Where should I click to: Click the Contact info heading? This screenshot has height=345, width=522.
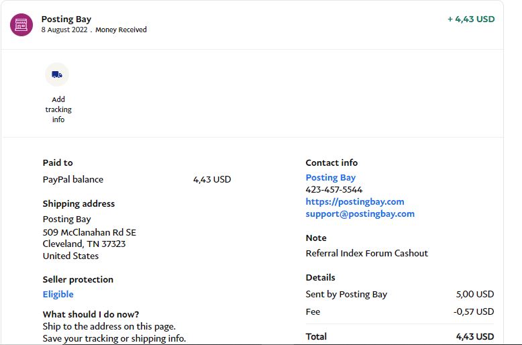click(331, 162)
